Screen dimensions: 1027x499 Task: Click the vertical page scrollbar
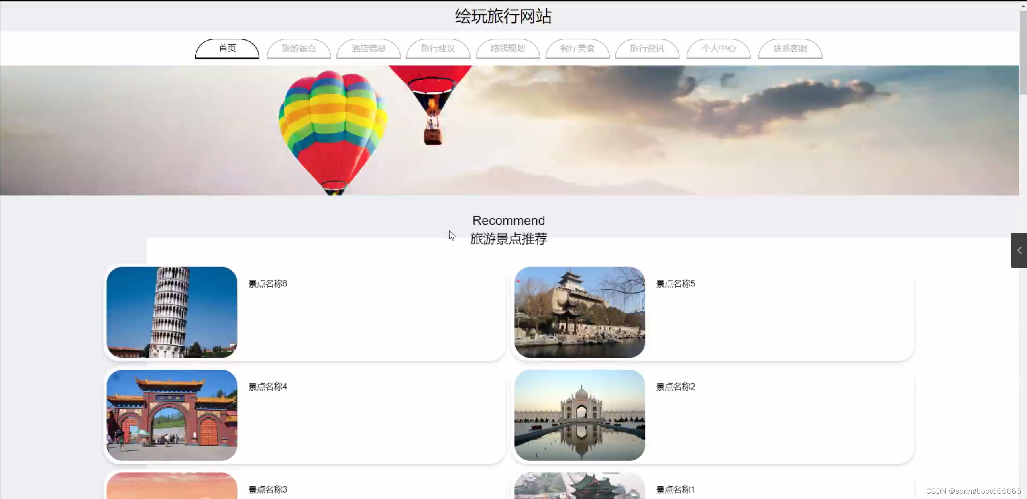[1023, 52]
